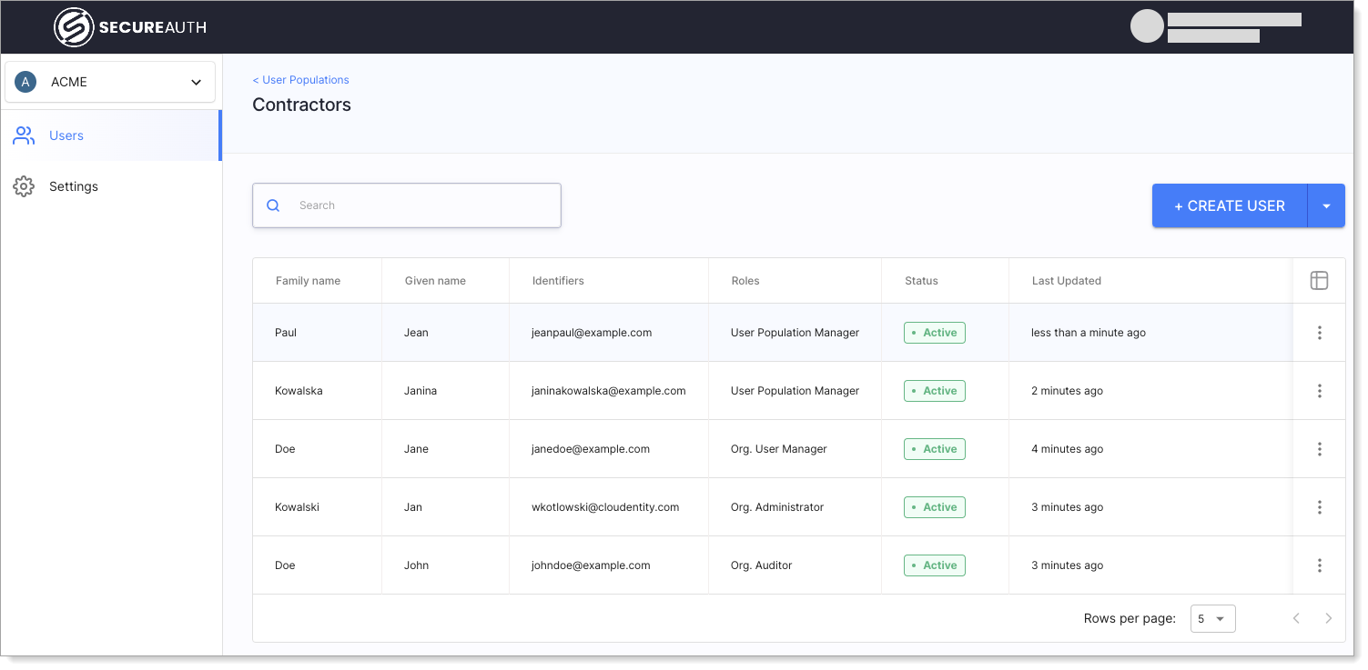Click the Active status badge for Janina Kowalska

pyautogui.click(x=935, y=391)
